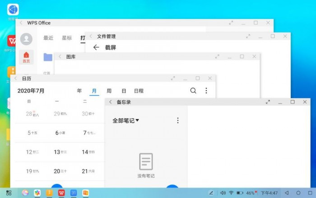
Task: Select the 最近 tab in WPS Office
Action: (48, 38)
